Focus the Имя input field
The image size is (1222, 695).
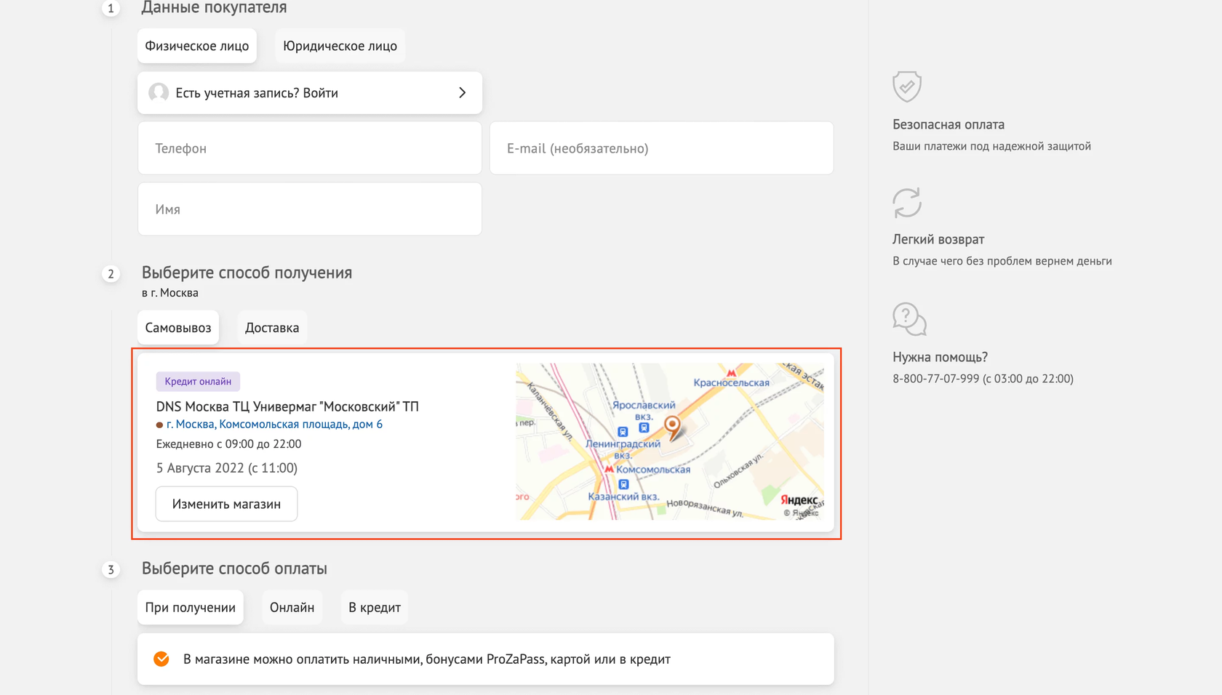point(310,209)
